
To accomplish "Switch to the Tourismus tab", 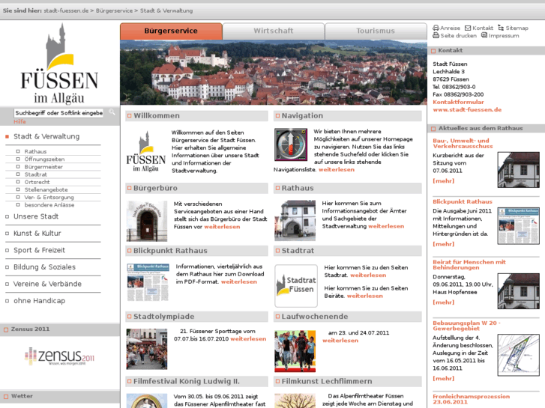I will point(375,31).
